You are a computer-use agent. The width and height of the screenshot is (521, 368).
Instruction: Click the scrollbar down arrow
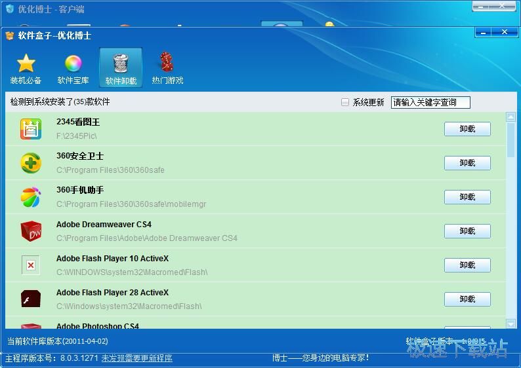[511, 323]
